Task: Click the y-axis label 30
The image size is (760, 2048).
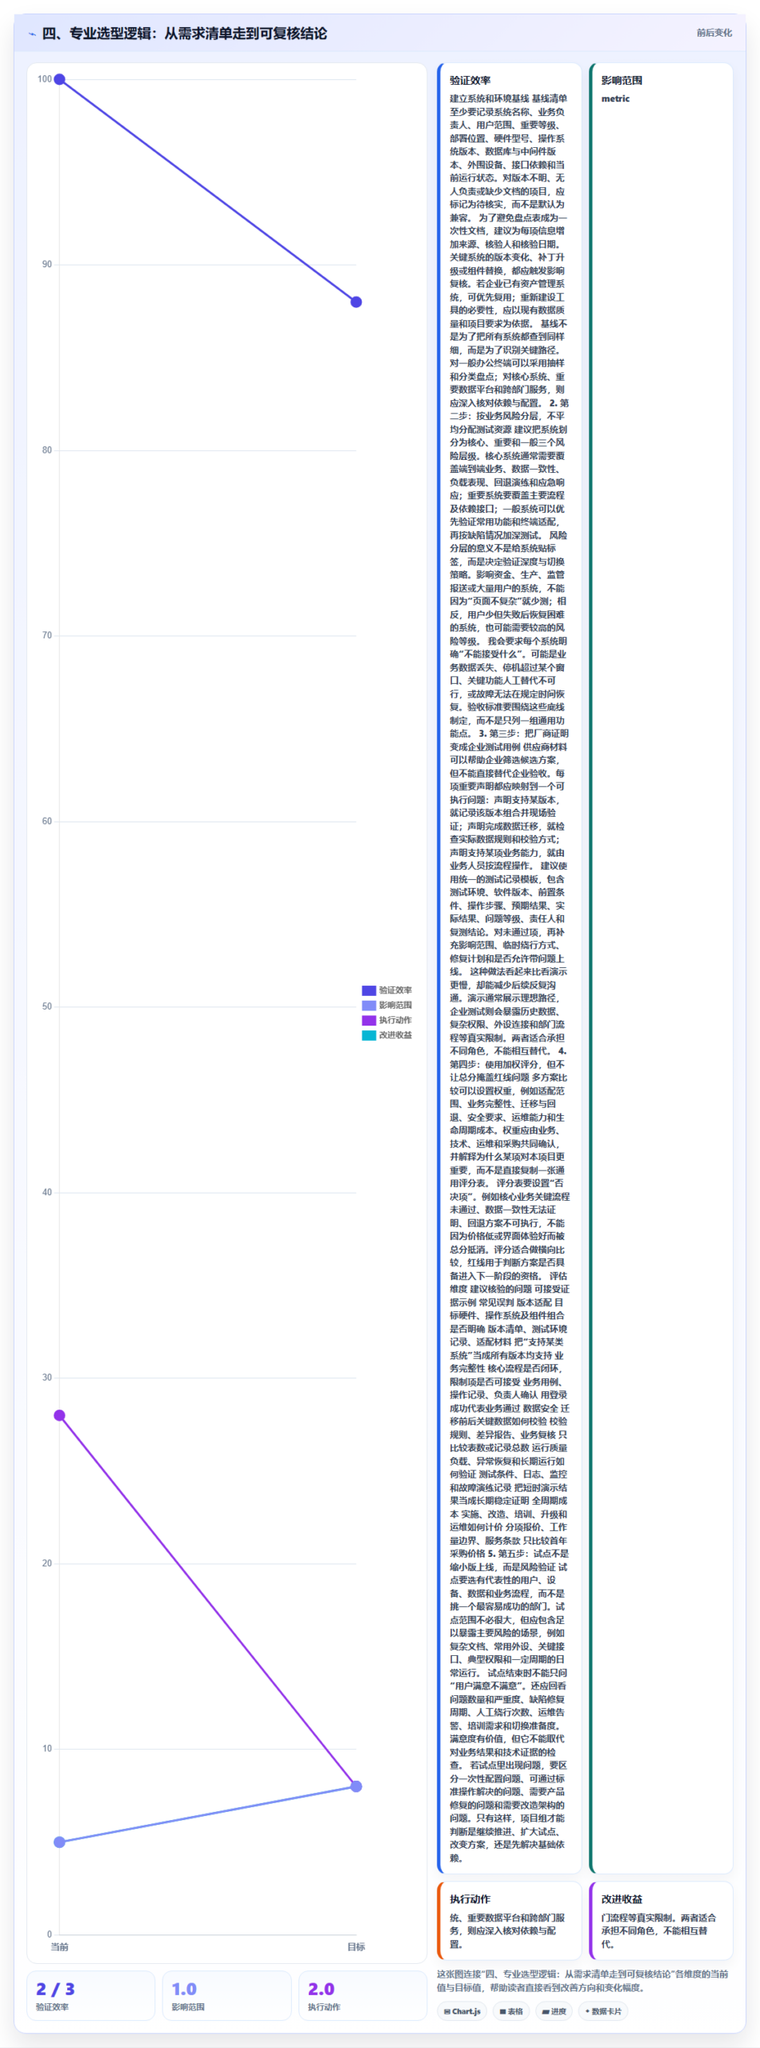Action: pos(46,1378)
